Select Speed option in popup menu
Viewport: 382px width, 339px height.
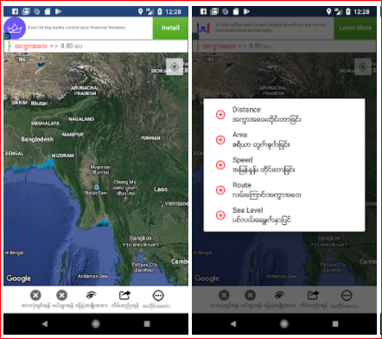(x=284, y=164)
